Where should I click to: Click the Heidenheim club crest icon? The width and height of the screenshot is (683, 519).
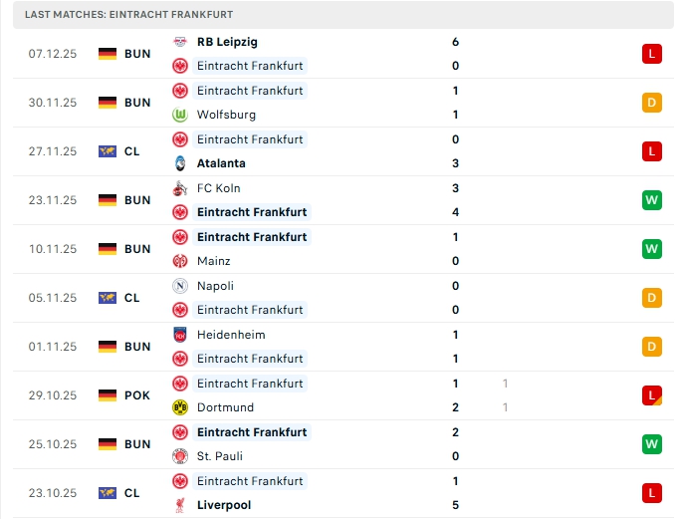pyautogui.click(x=180, y=335)
